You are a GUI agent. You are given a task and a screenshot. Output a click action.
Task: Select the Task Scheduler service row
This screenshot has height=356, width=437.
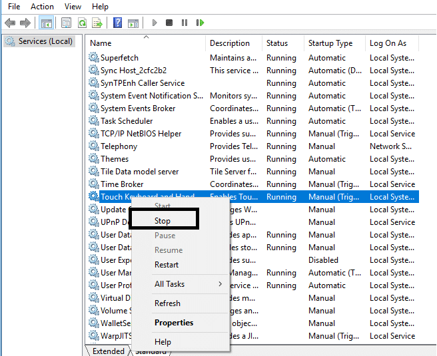coord(127,121)
